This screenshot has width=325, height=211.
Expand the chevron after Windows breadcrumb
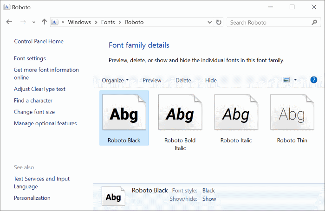[x=96, y=22]
